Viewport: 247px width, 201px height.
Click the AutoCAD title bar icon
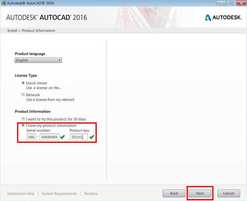click(3, 3)
